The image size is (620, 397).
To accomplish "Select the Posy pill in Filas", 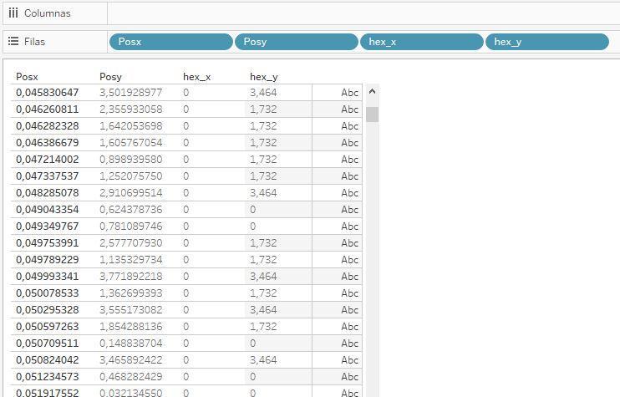I will [296, 42].
